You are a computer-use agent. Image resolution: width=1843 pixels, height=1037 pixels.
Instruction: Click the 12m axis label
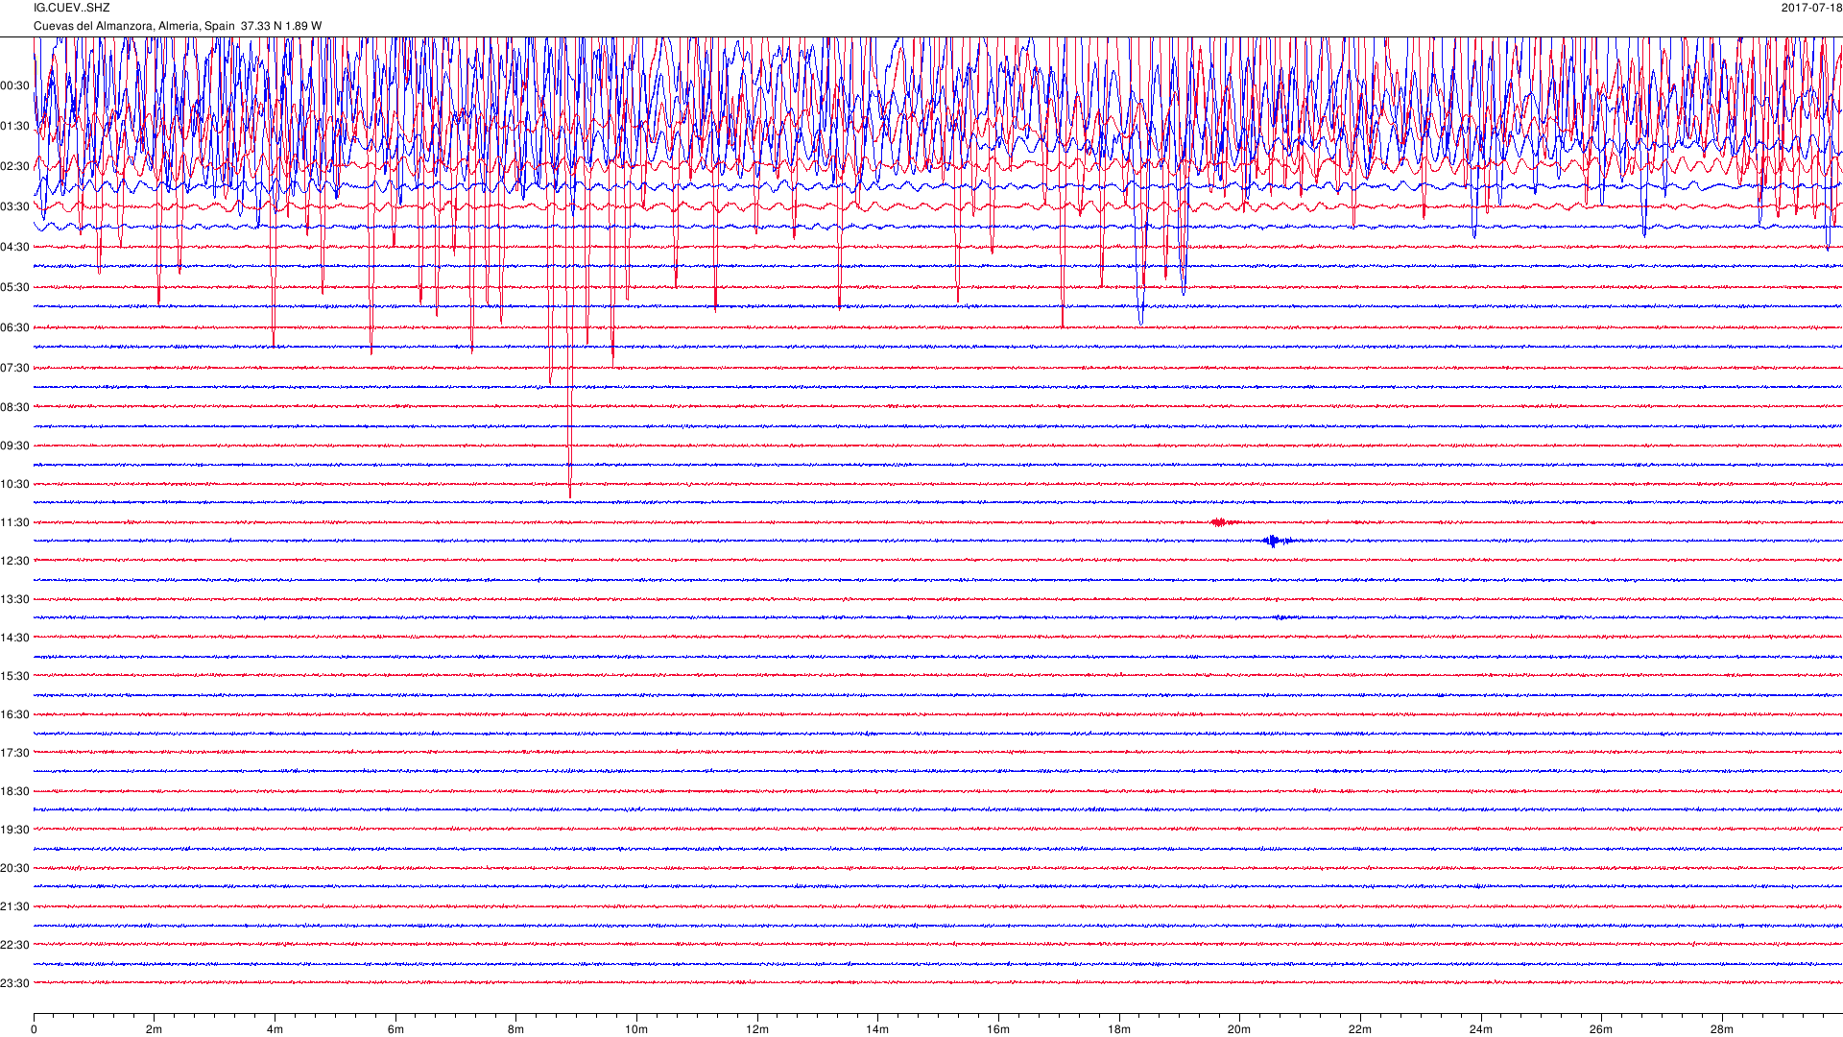(x=757, y=1030)
